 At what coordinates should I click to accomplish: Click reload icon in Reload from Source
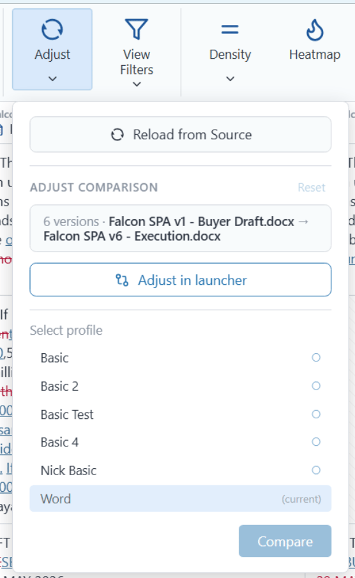[117, 135]
